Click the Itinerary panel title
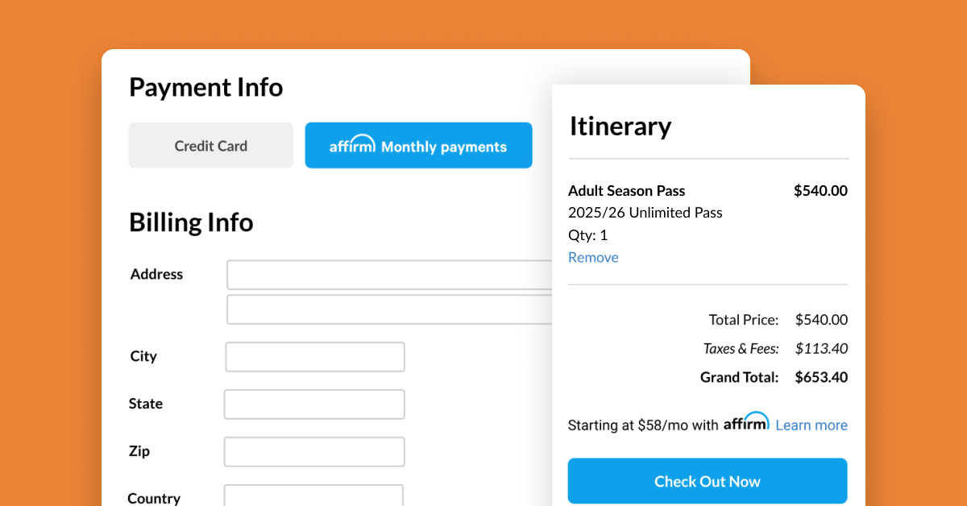Image resolution: width=967 pixels, height=506 pixels. 620,126
